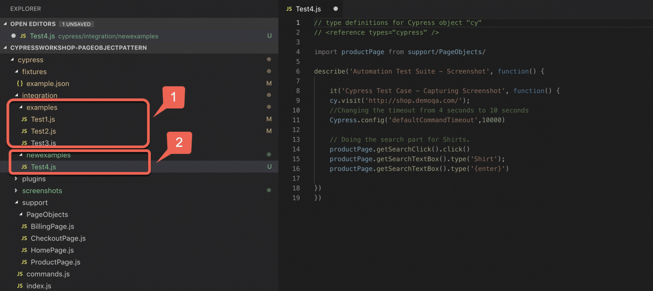The image size is (653, 291).
Task: Click the M status badge on Test2.js
Action: (269, 131)
